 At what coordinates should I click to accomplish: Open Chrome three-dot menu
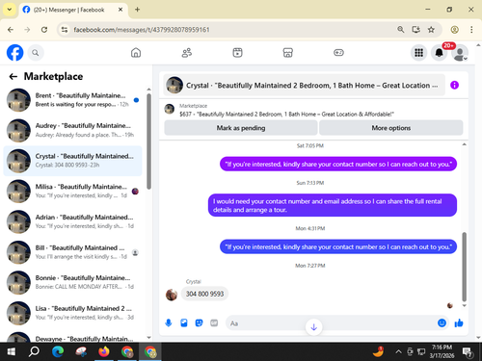tap(471, 30)
